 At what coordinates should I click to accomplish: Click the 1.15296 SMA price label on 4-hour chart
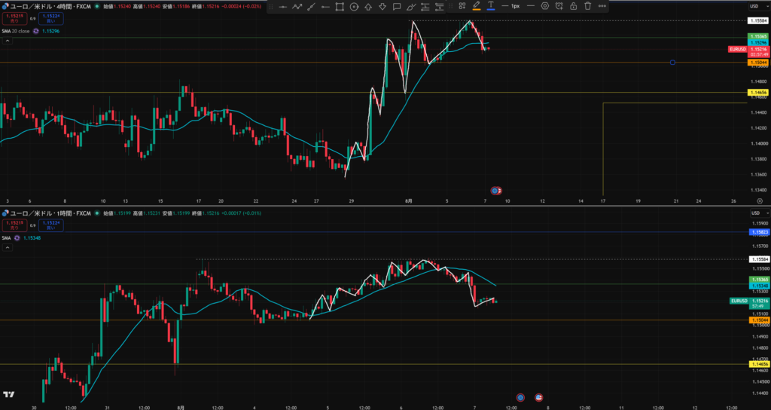pyautogui.click(x=758, y=43)
